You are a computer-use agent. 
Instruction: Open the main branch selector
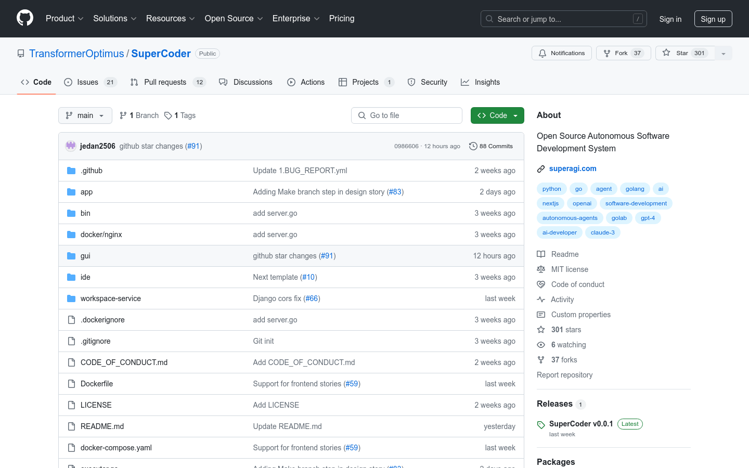[x=85, y=115]
